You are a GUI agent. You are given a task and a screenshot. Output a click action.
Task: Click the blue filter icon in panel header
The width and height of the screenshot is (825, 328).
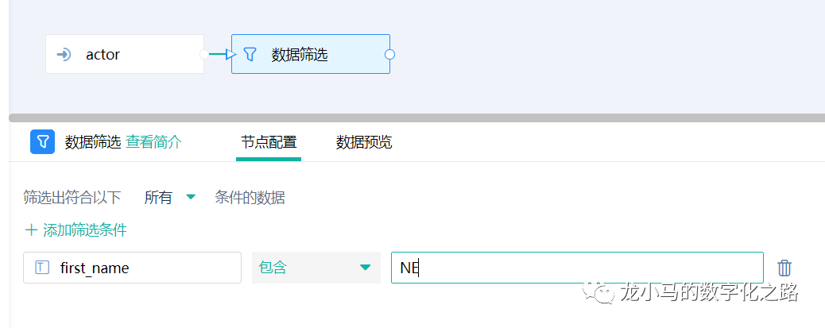(x=42, y=142)
